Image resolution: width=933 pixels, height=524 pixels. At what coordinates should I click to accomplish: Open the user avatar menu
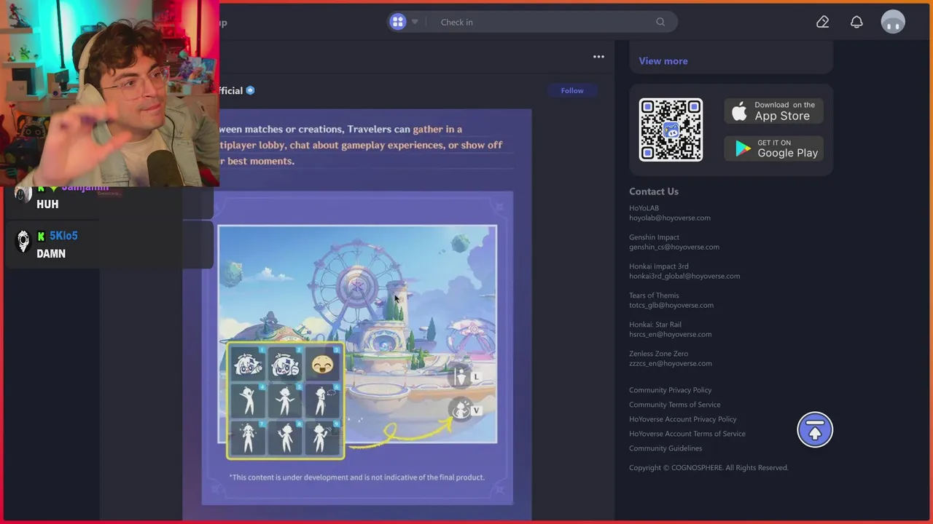pos(893,22)
